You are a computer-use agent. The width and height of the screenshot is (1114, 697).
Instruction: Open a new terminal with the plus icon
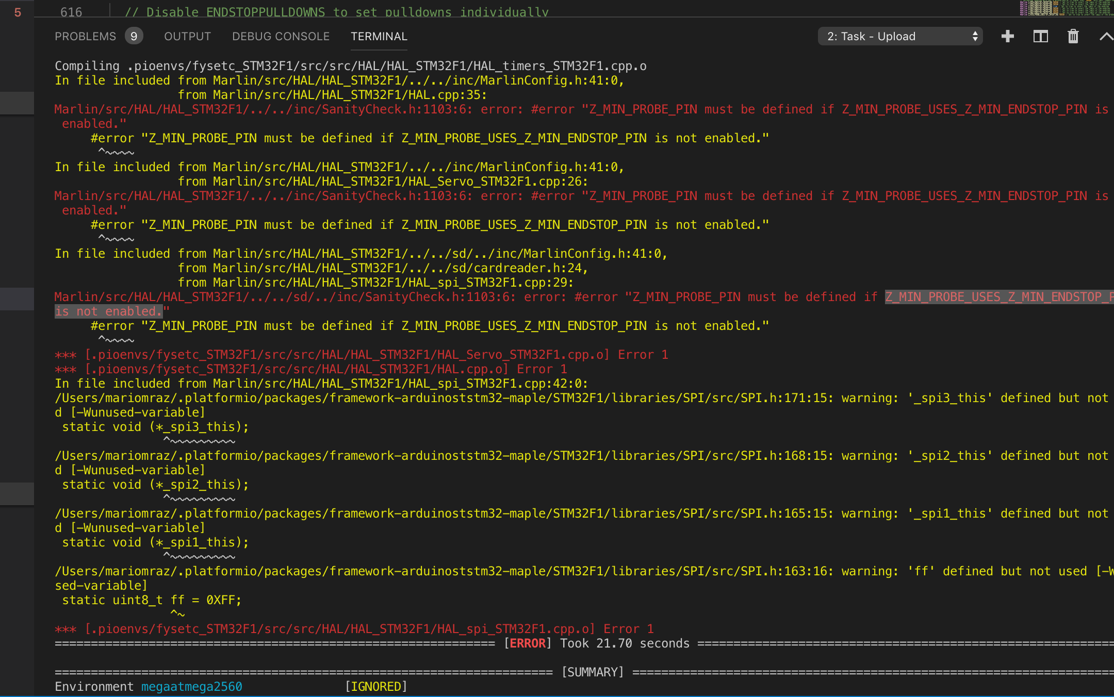pyautogui.click(x=1007, y=36)
